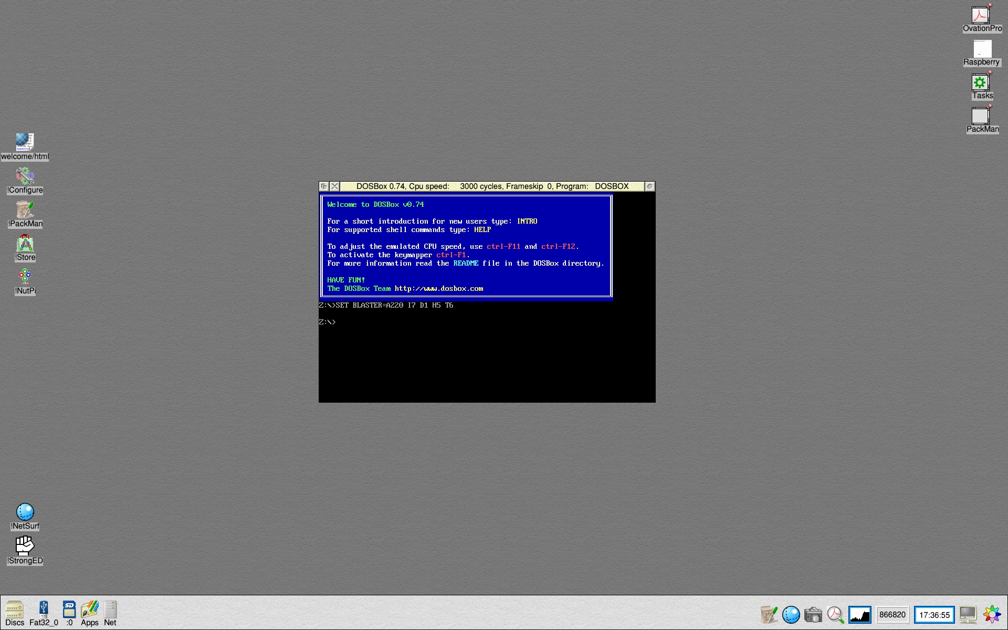The image size is (1008, 630).
Task: Click the 'Welcome to DOSBox v0.74' heading
Action: pyautogui.click(x=375, y=204)
